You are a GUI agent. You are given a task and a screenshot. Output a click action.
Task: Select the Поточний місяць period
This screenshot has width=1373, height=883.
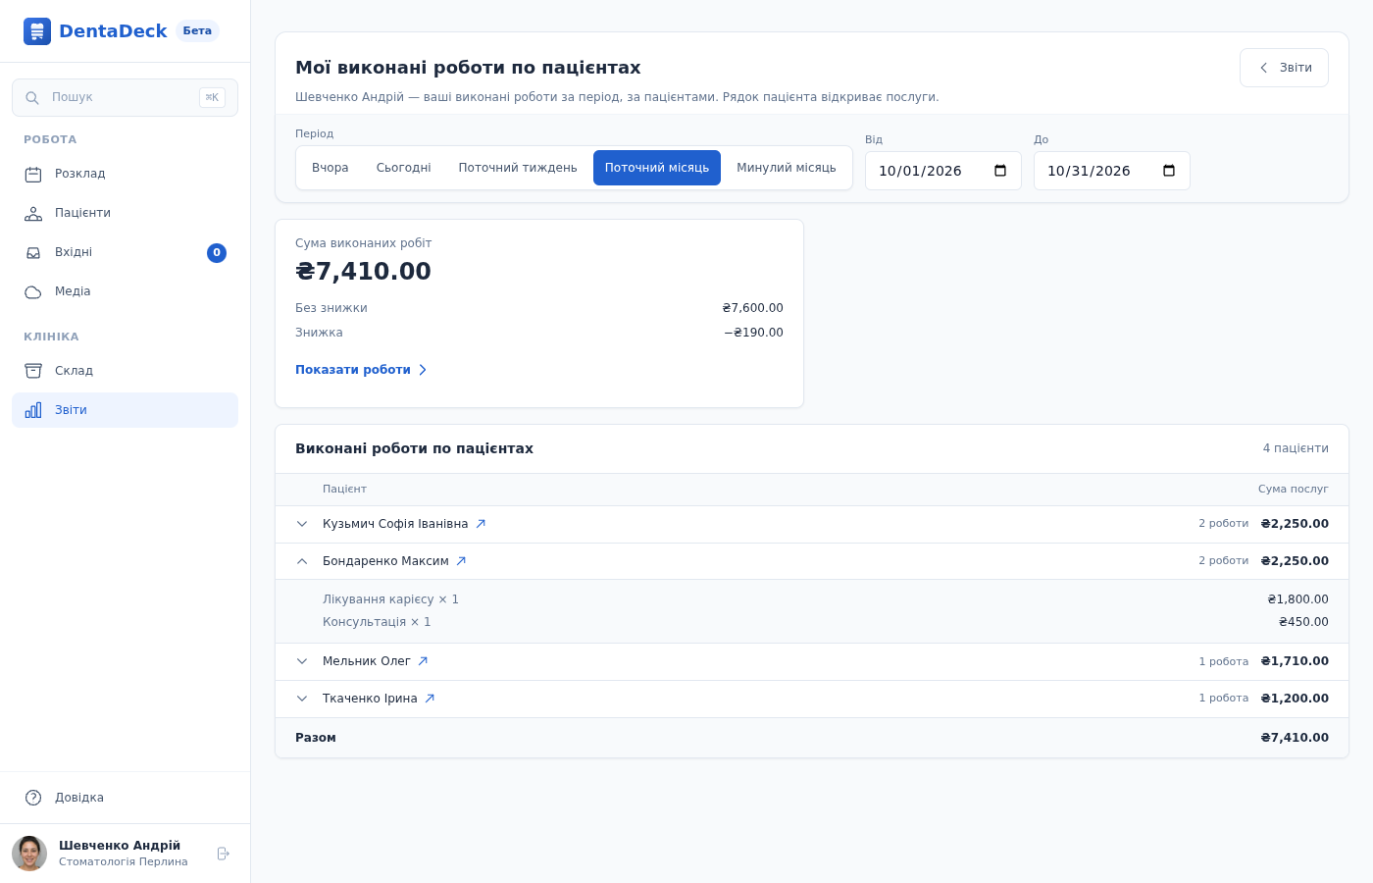[657, 168]
